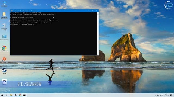Launch the Steam desktop shortcut
The height and width of the screenshot is (97, 174).
pos(4,71)
